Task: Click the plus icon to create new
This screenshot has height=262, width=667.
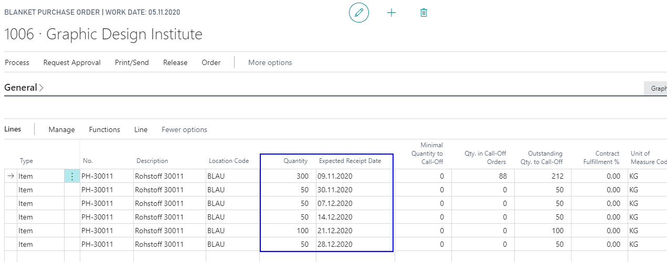Action: pyautogui.click(x=391, y=13)
